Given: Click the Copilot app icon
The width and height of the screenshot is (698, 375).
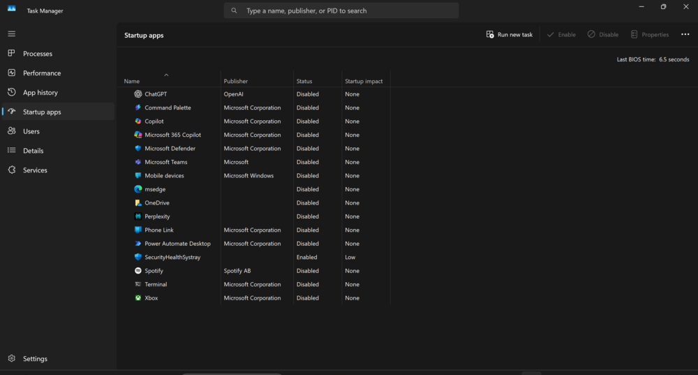Looking at the screenshot, I should 138,121.
